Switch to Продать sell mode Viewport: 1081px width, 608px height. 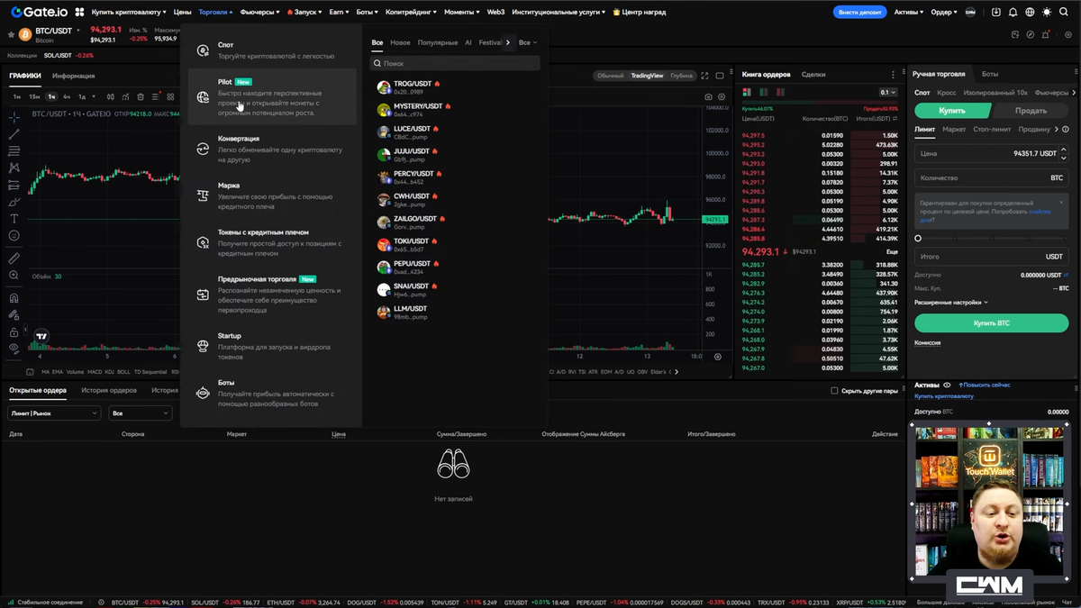[x=1031, y=111]
